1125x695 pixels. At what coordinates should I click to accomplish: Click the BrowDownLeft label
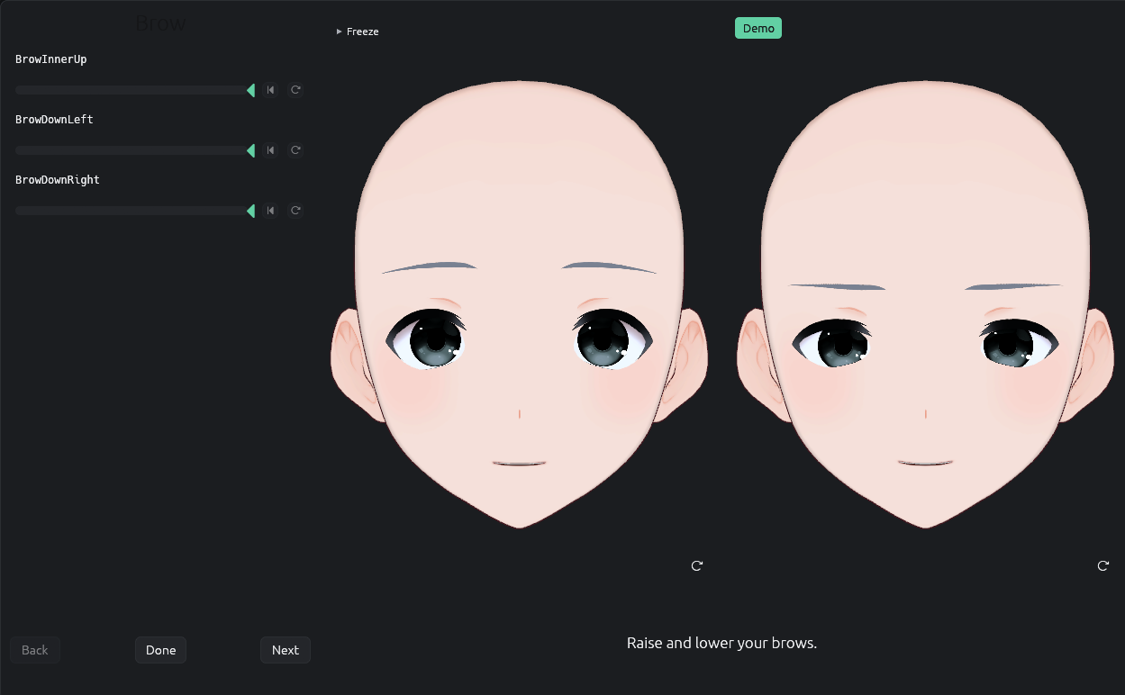[x=54, y=120]
